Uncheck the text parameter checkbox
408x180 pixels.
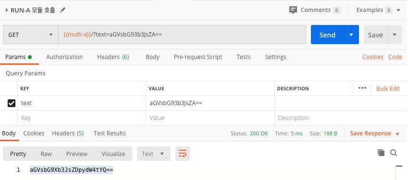(12, 103)
